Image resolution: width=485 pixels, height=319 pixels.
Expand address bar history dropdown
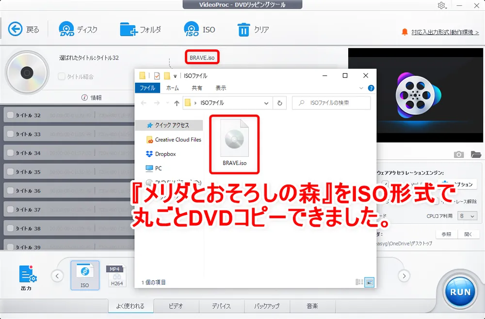point(266,103)
